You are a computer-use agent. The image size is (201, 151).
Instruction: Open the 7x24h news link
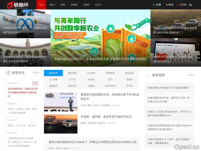[x=182, y=5]
